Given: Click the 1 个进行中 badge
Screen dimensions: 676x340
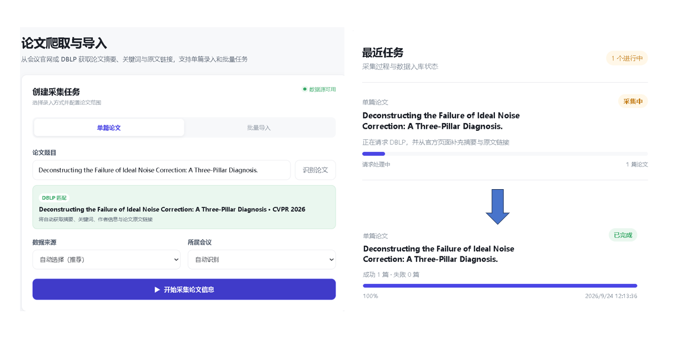Looking at the screenshot, I should (x=627, y=58).
